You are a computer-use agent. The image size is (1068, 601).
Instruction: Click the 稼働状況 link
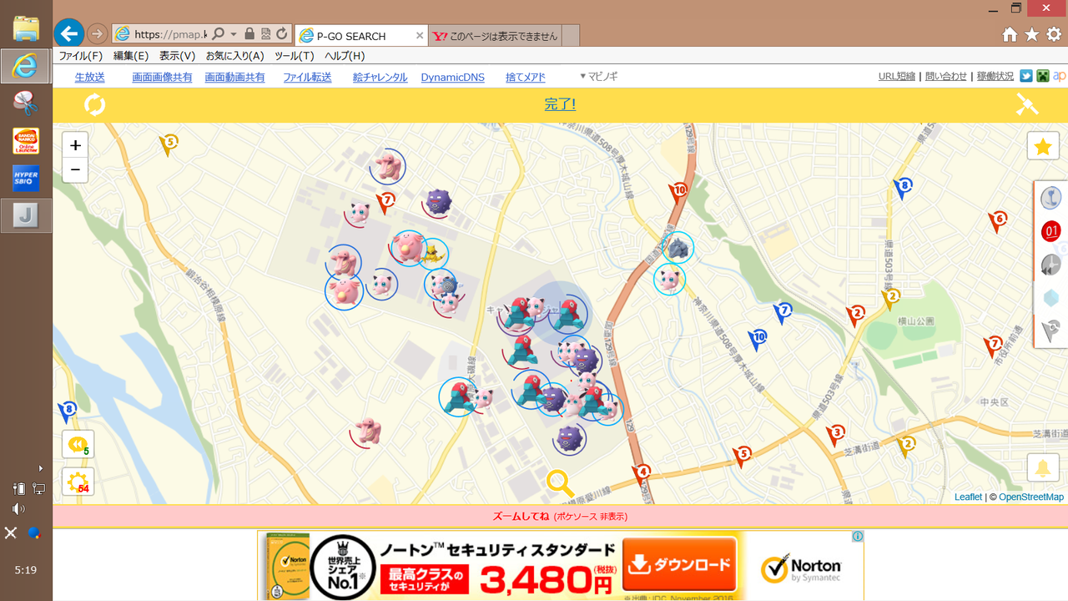pyautogui.click(x=995, y=76)
